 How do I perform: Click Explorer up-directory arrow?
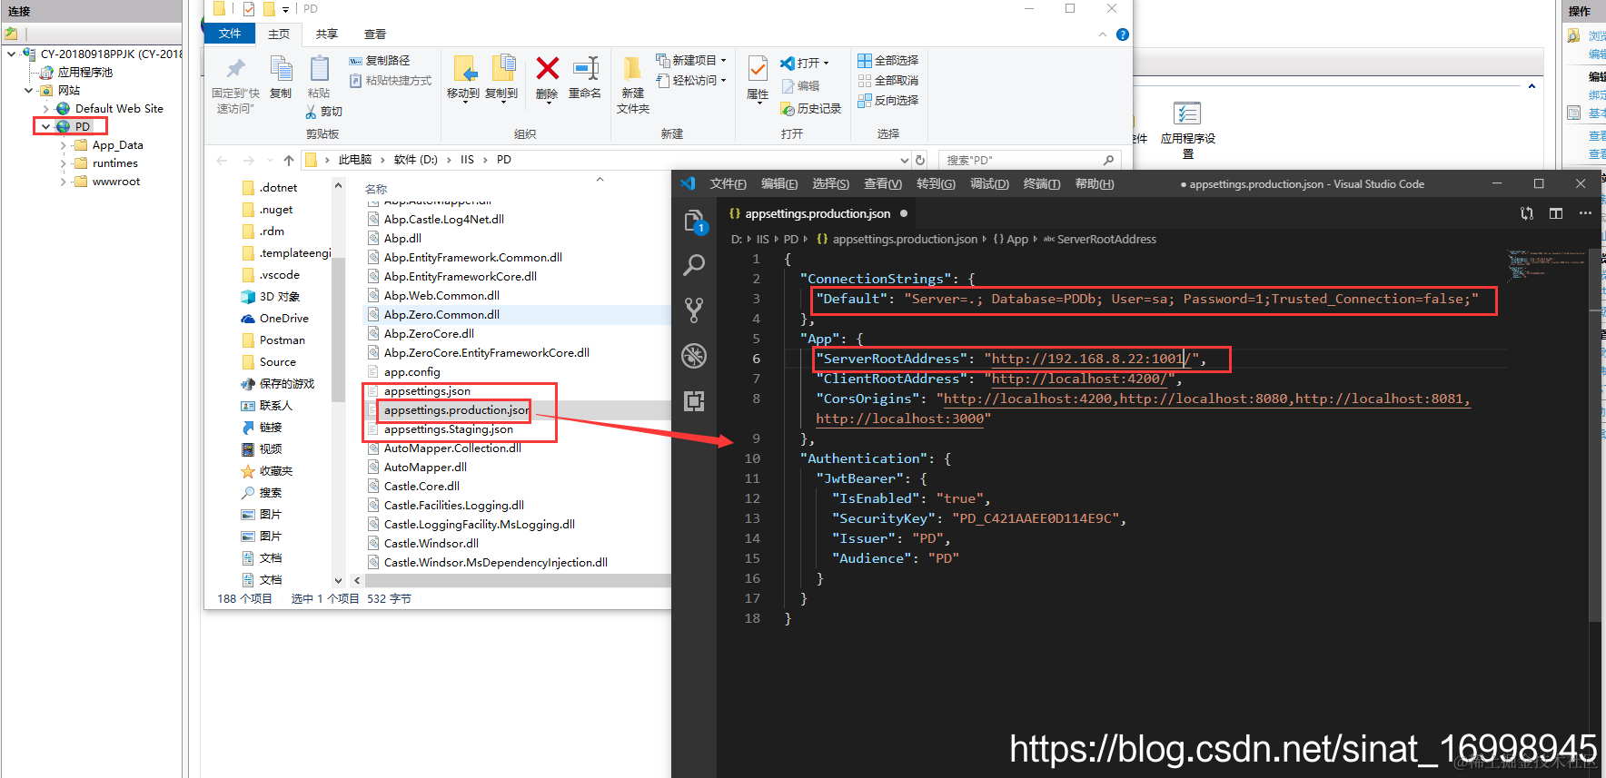[x=289, y=160]
